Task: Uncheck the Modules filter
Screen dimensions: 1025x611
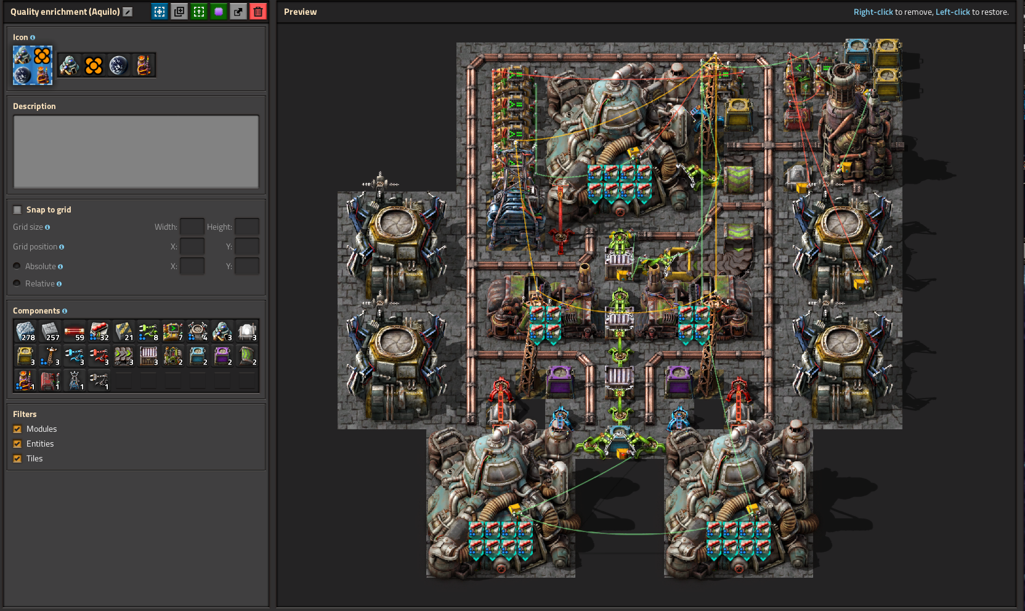Action: pos(17,429)
